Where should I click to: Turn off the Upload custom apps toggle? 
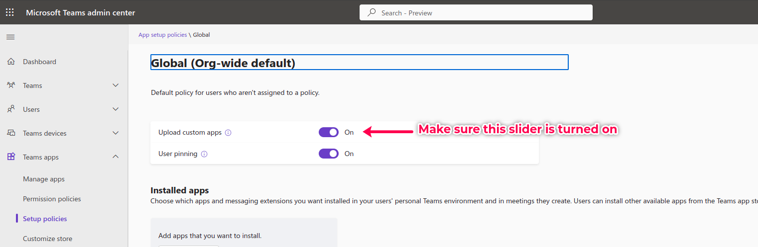329,132
